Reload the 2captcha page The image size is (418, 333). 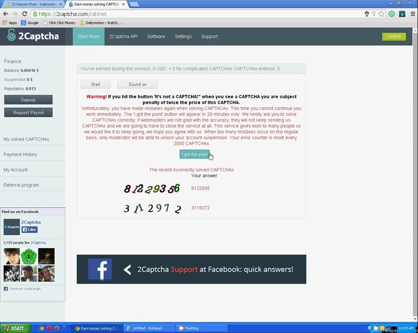[x=25, y=14]
